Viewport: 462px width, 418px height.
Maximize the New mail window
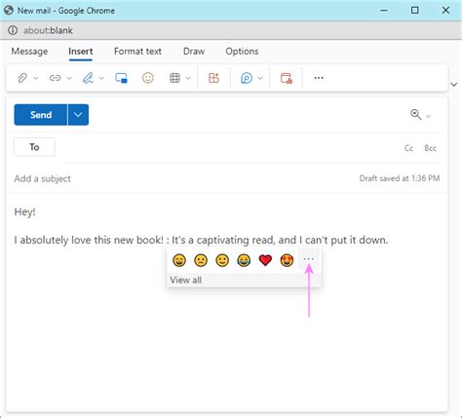(x=415, y=11)
